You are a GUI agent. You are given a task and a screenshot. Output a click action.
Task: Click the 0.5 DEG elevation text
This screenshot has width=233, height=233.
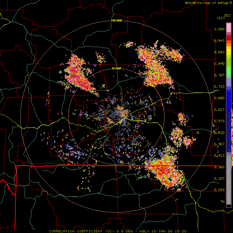(x=125, y=231)
